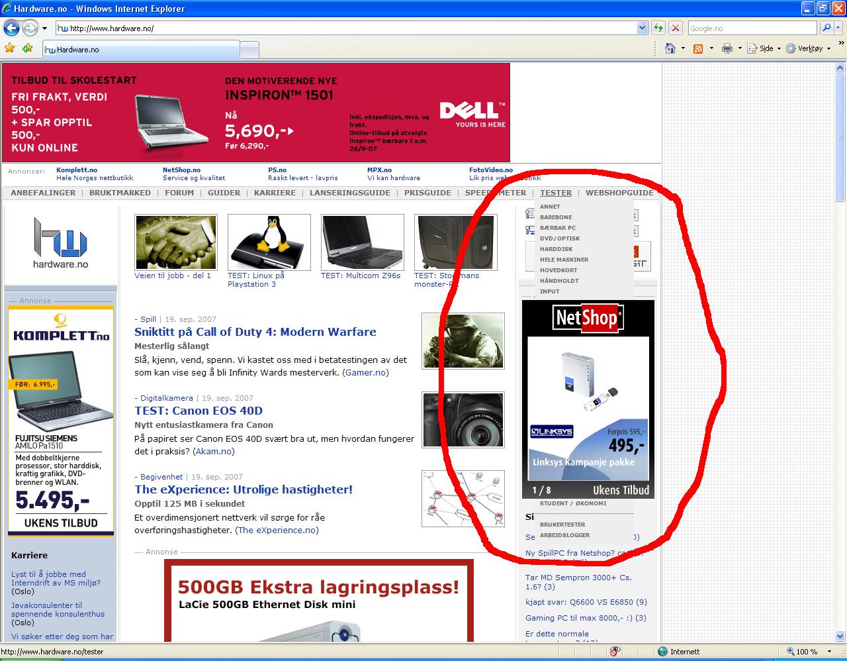Click the Digitalkamera category link
The image size is (847, 661).
[167, 398]
